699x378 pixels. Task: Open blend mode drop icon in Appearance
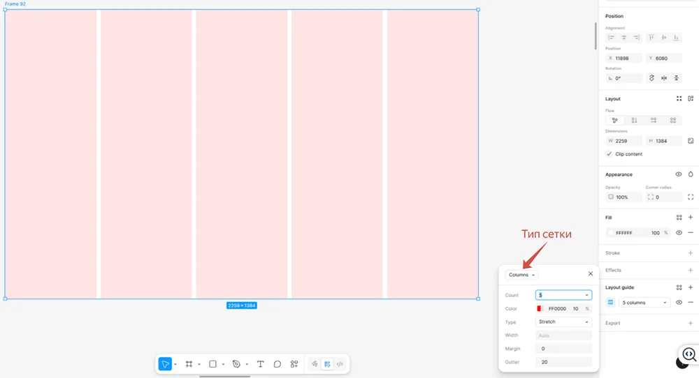[x=691, y=174]
